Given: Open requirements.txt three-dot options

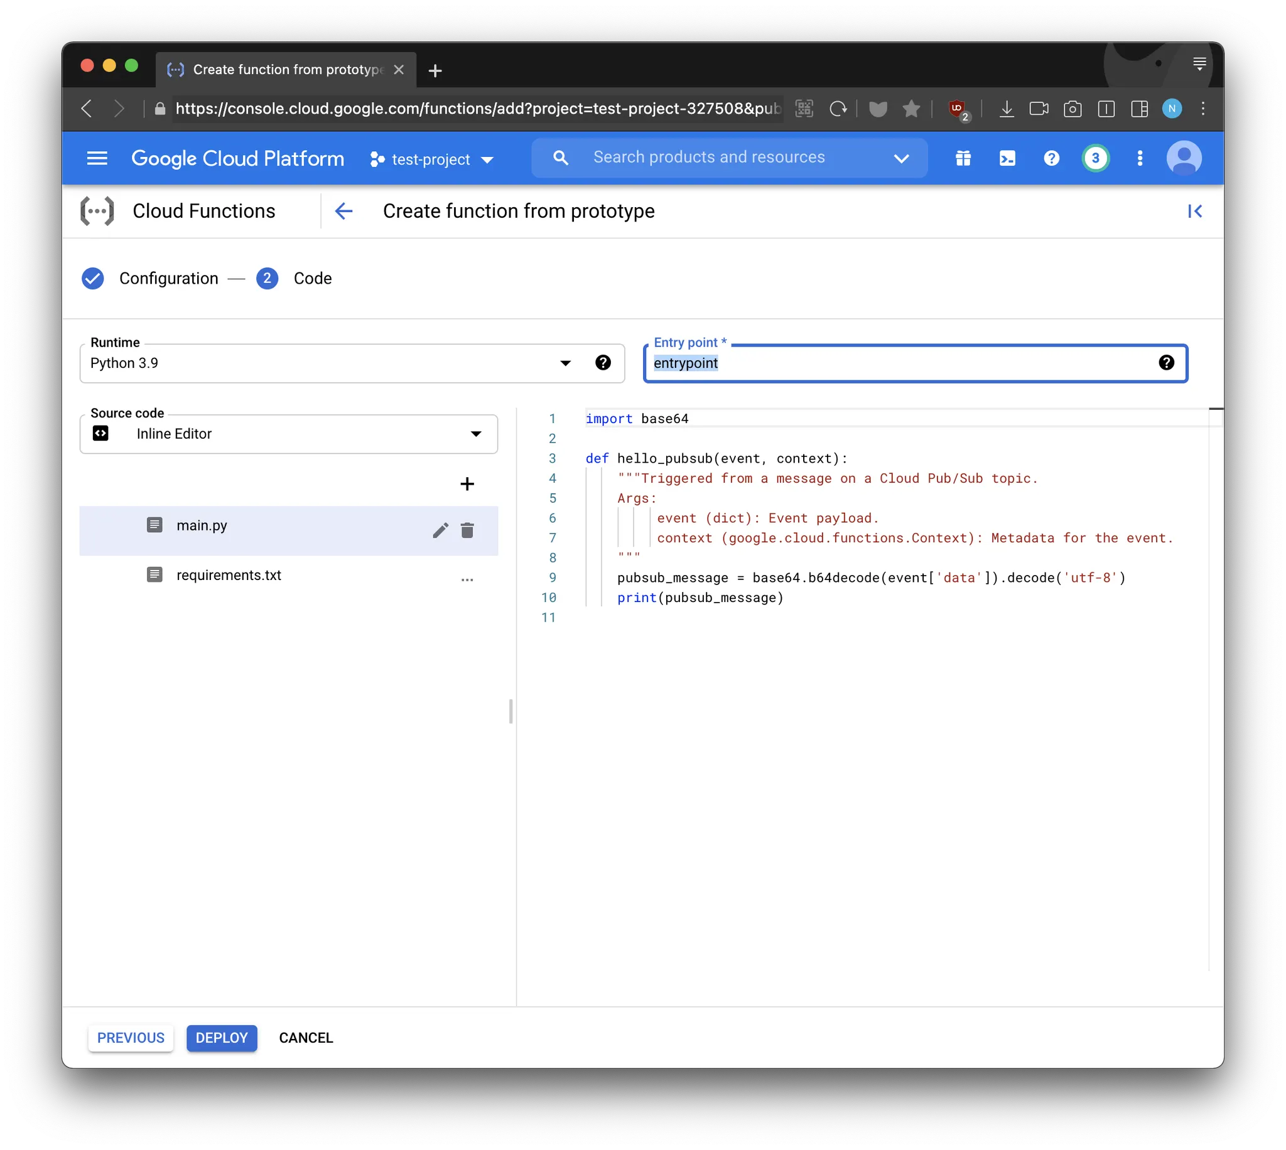Looking at the screenshot, I should click(x=467, y=578).
